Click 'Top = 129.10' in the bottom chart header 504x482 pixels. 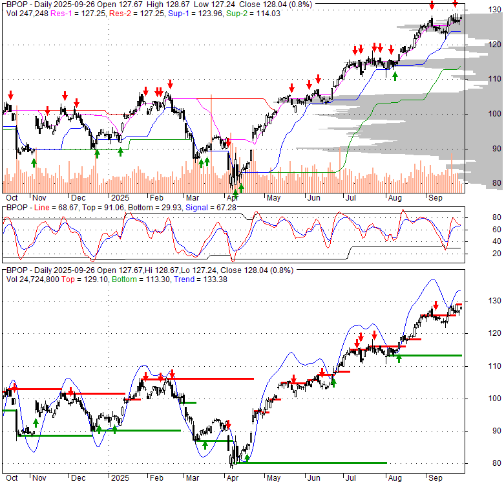pos(85,279)
